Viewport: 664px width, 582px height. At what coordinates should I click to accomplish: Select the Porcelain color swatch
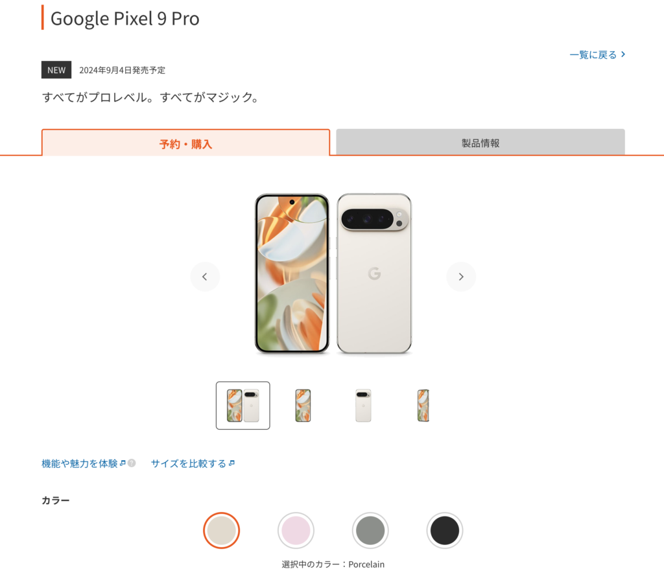tap(222, 531)
